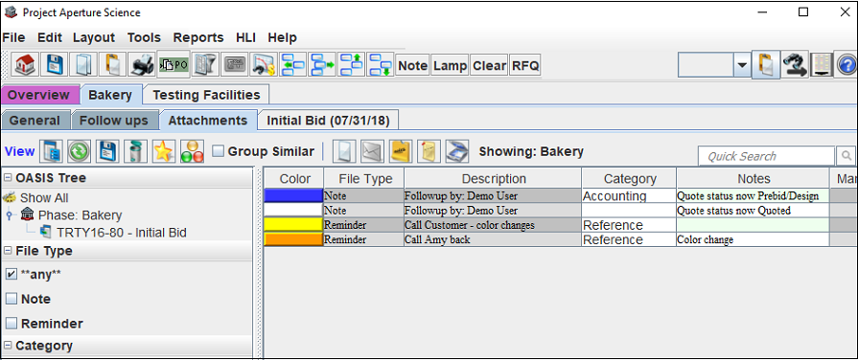
Task: Click the column grid icon left of help
Action: point(822,65)
